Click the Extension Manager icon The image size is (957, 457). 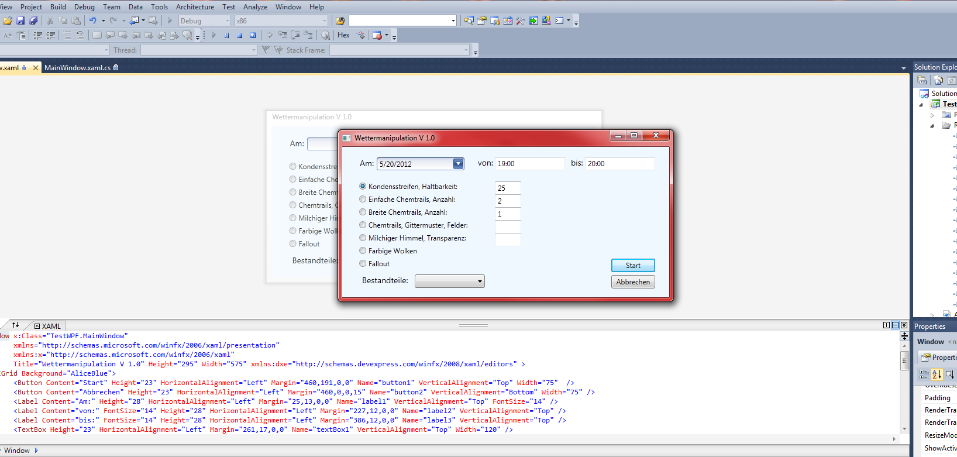coord(546,20)
